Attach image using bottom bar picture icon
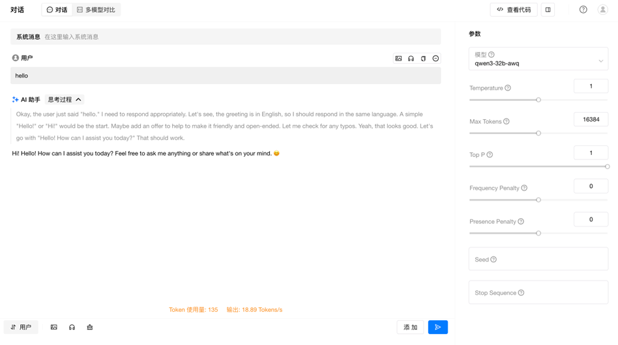Screen dimensions: 618x345 [x=54, y=327]
